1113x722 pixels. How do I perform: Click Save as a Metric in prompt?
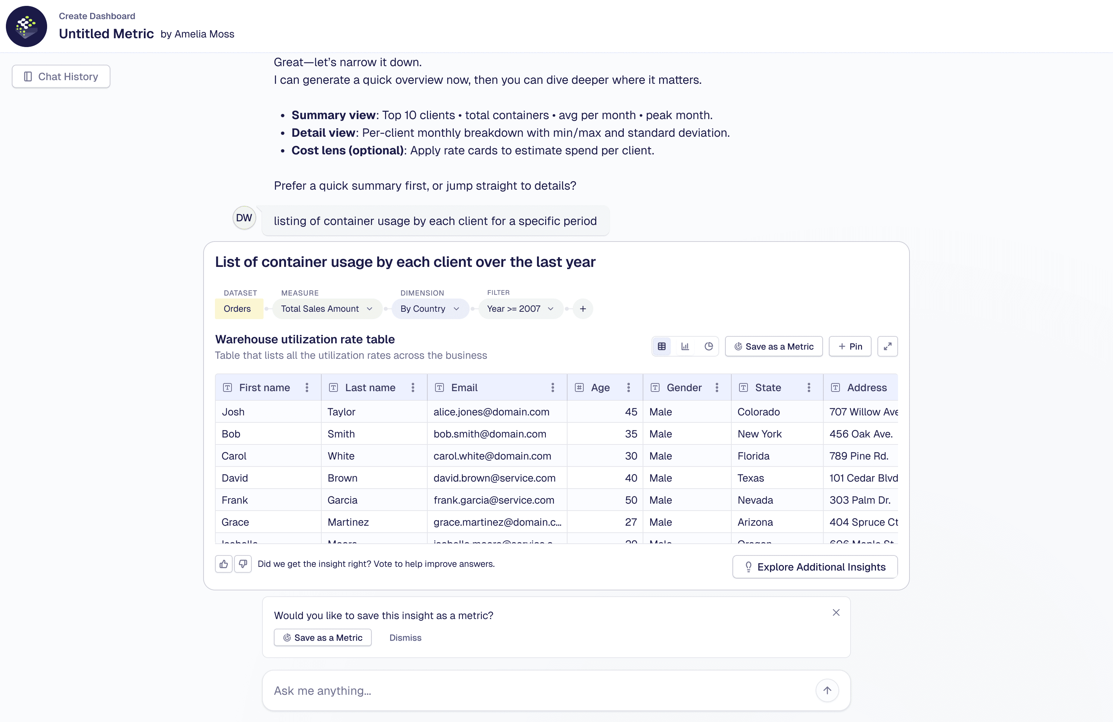coord(323,638)
